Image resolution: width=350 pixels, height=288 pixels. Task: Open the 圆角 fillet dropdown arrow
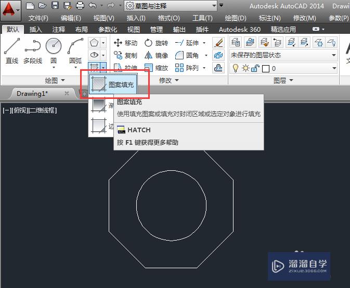click(x=206, y=55)
